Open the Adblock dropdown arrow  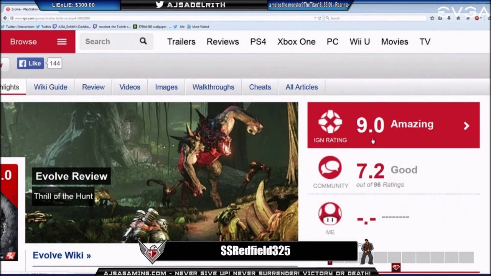click(x=481, y=18)
